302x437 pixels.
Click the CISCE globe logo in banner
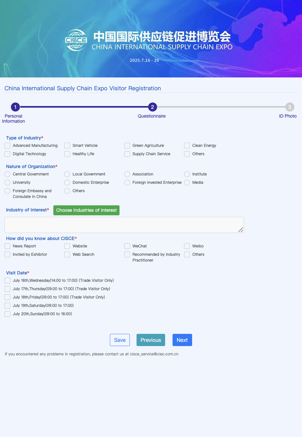[x=76, y=40]
